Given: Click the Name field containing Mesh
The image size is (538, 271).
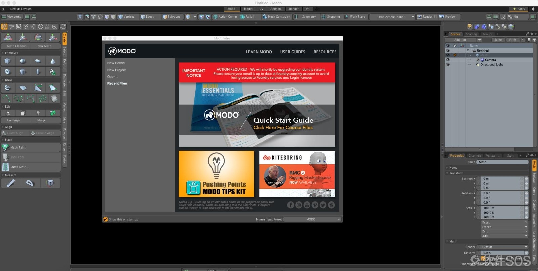Looking at the screenshot, I should [502, 162].
